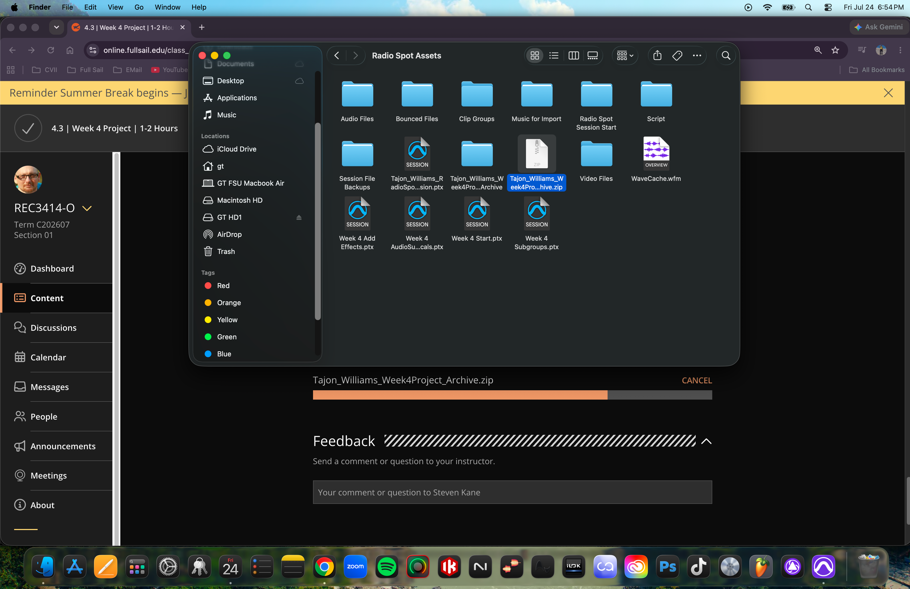Click the upload progress bar
The image size is (910, 589).
tap(512, 395)
